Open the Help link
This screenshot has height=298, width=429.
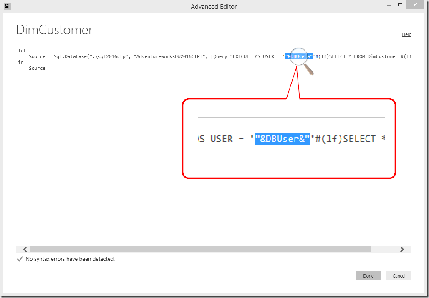coord(406,34)
